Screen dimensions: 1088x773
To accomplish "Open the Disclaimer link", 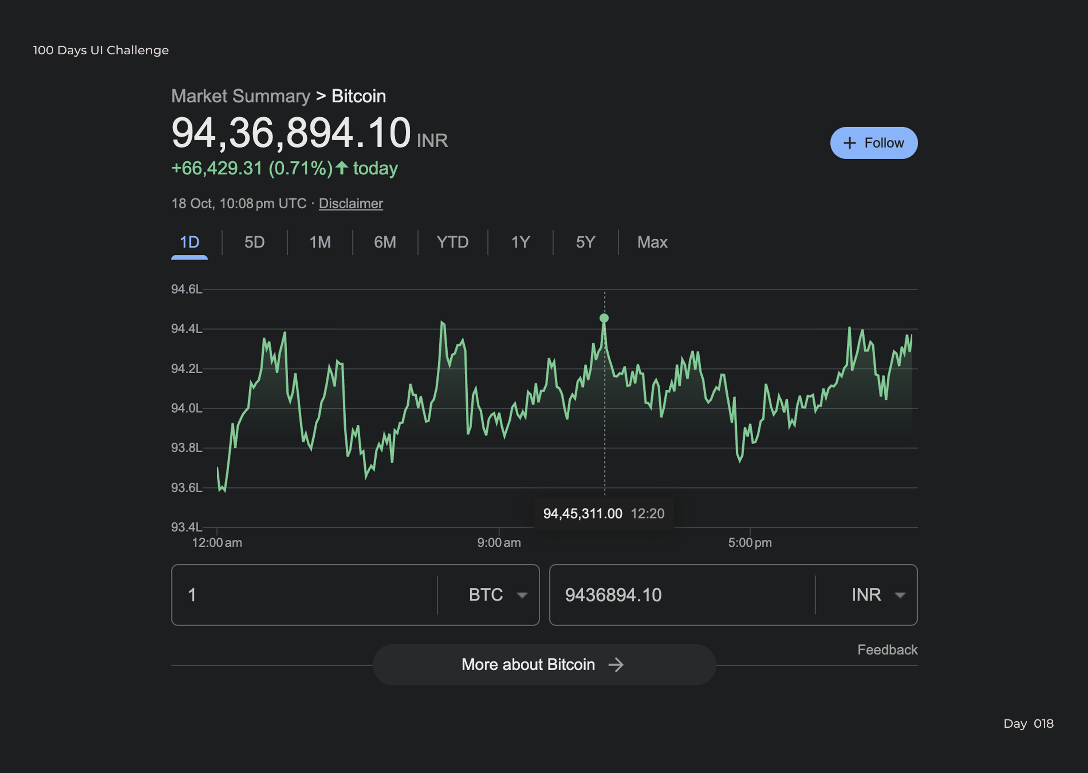I will [x=351, y=204].
